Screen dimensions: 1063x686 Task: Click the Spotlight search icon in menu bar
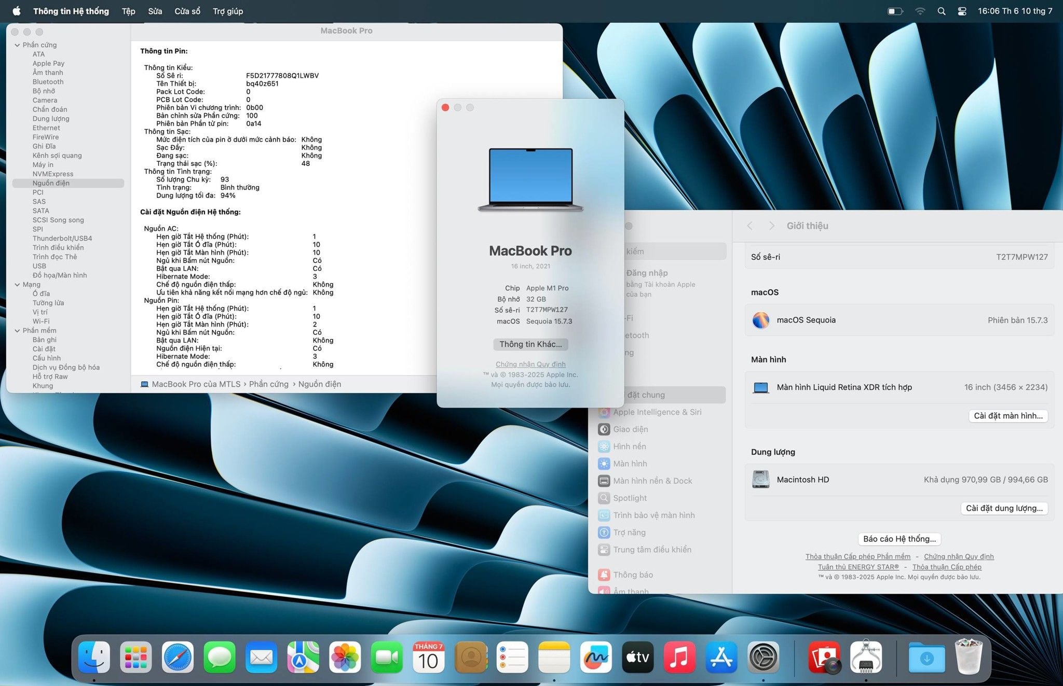tap(941, 11)
